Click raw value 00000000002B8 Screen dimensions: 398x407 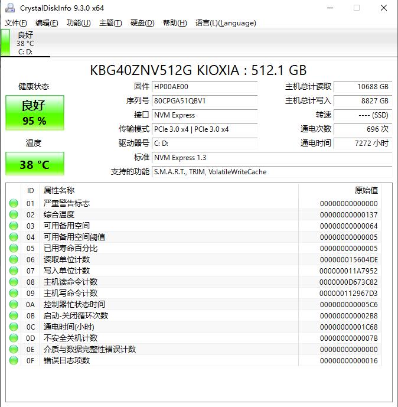pyautogui.click(x=349, y=316)
